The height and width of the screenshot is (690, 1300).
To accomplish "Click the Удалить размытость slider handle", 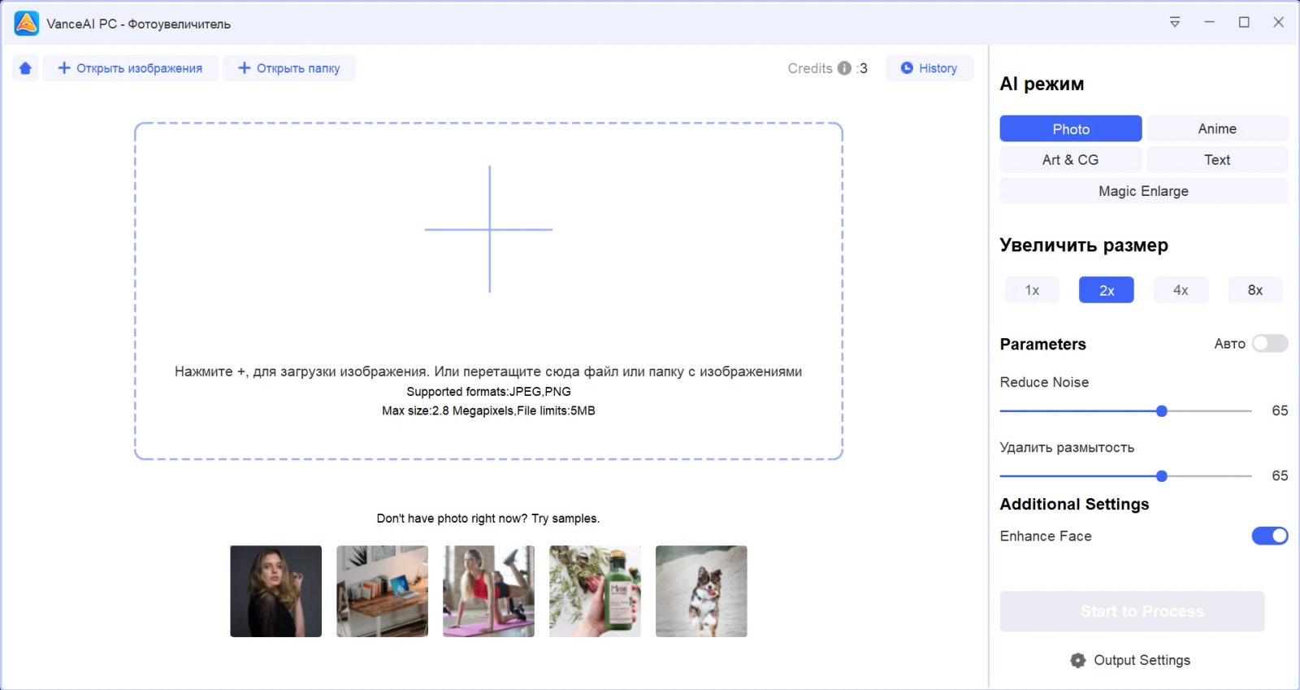I will (x=1162, y=476).
